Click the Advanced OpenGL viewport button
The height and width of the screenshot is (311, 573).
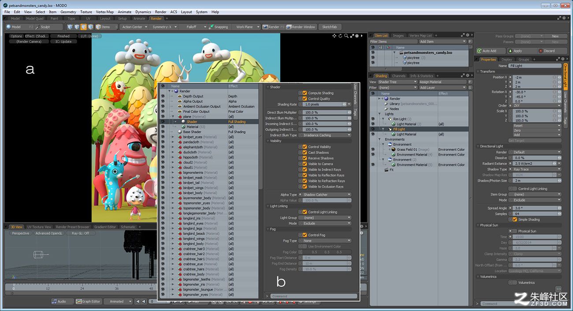49,233
